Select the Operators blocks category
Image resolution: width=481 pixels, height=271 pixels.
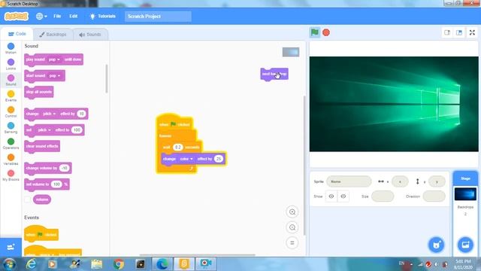coord(11,144)
